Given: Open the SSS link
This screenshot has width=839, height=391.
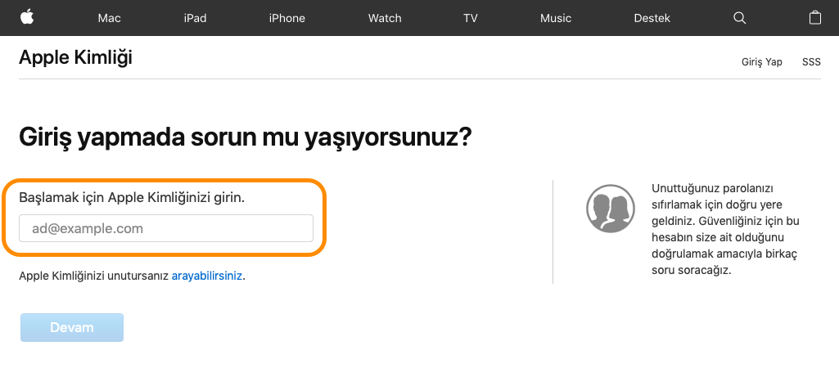Looking at the screenshot, I should (810, 62).
